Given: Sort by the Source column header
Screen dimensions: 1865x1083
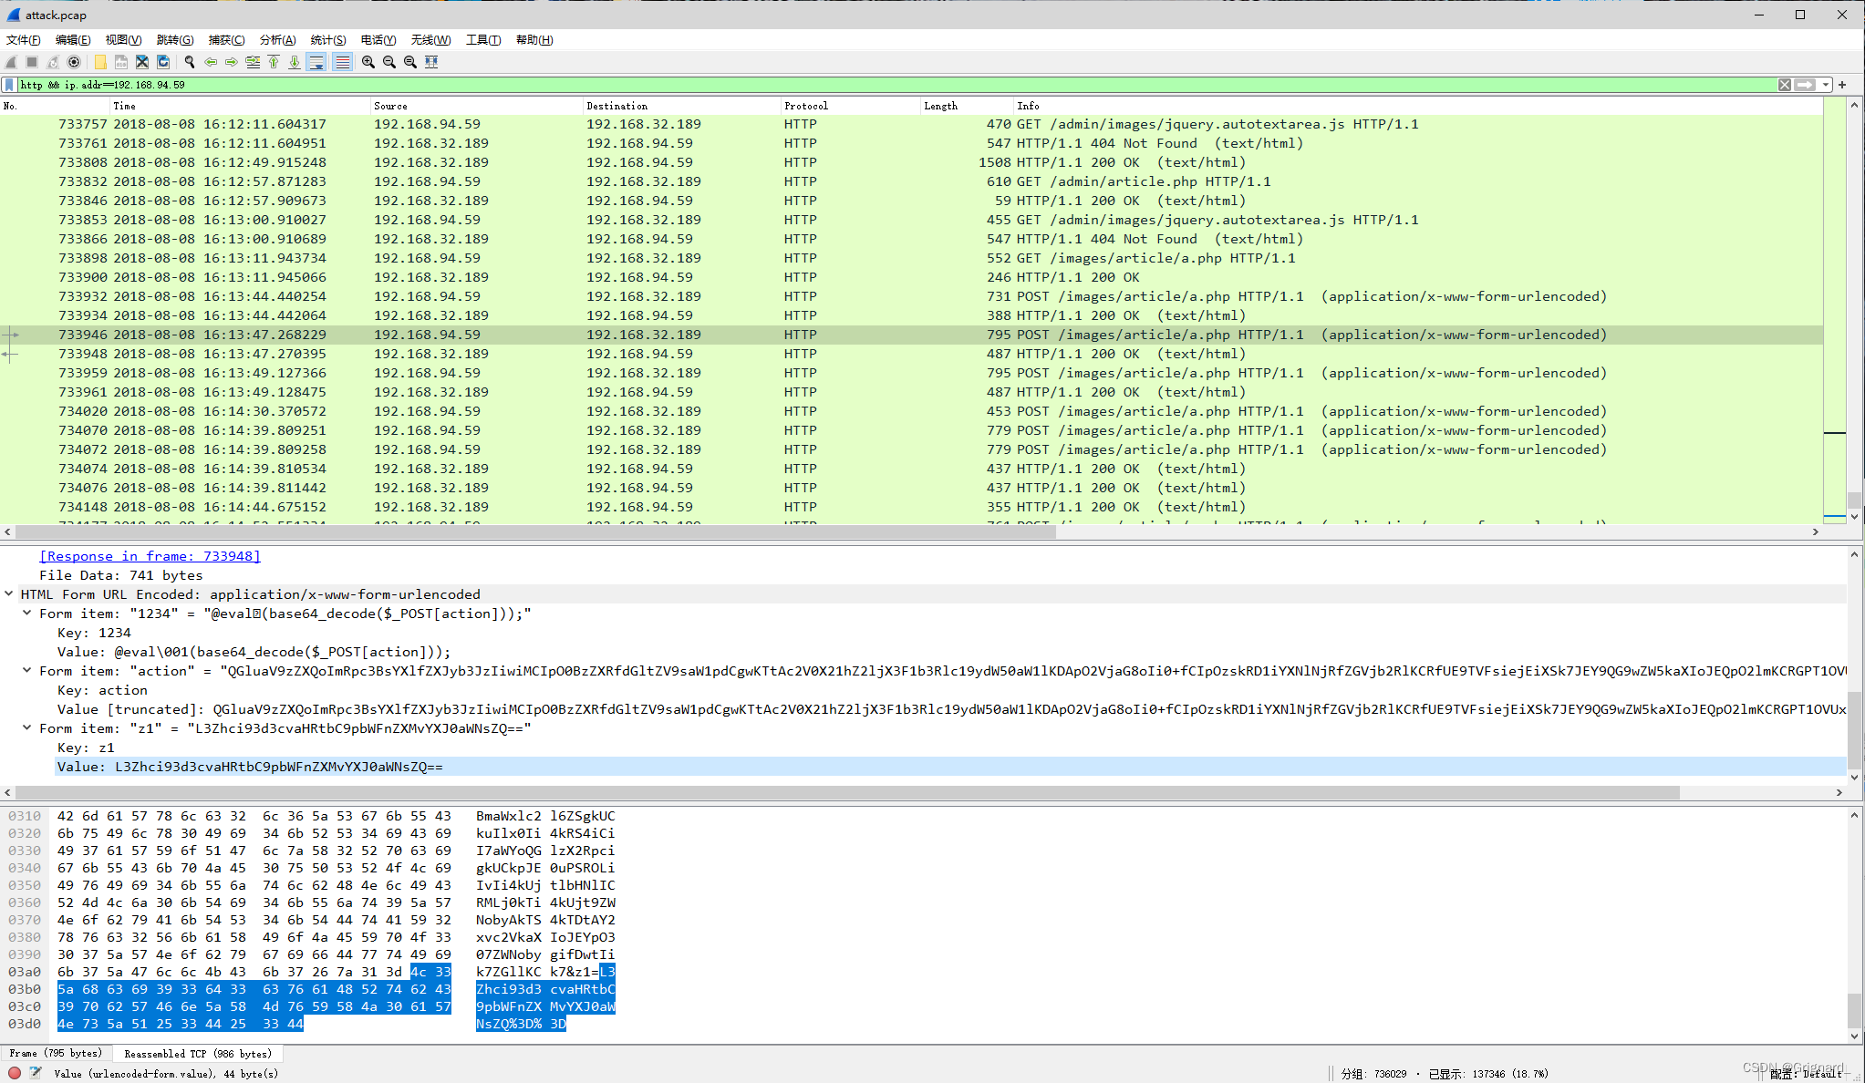Looking at the screenshot, I should click(476, 106).
